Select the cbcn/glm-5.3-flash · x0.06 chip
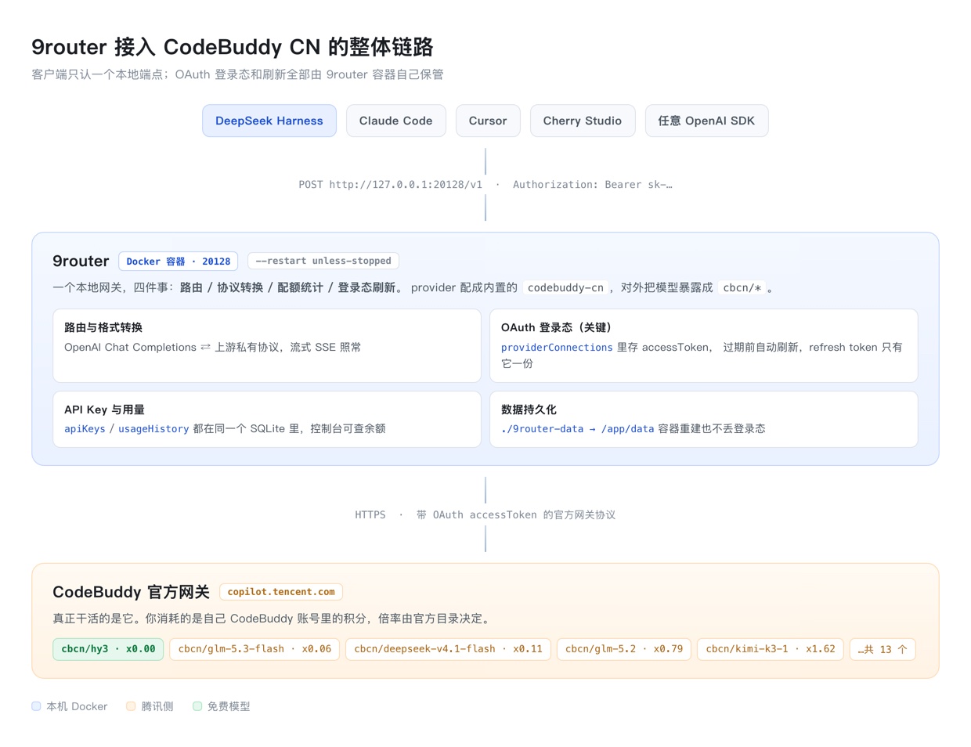 [x=254, y=649]
